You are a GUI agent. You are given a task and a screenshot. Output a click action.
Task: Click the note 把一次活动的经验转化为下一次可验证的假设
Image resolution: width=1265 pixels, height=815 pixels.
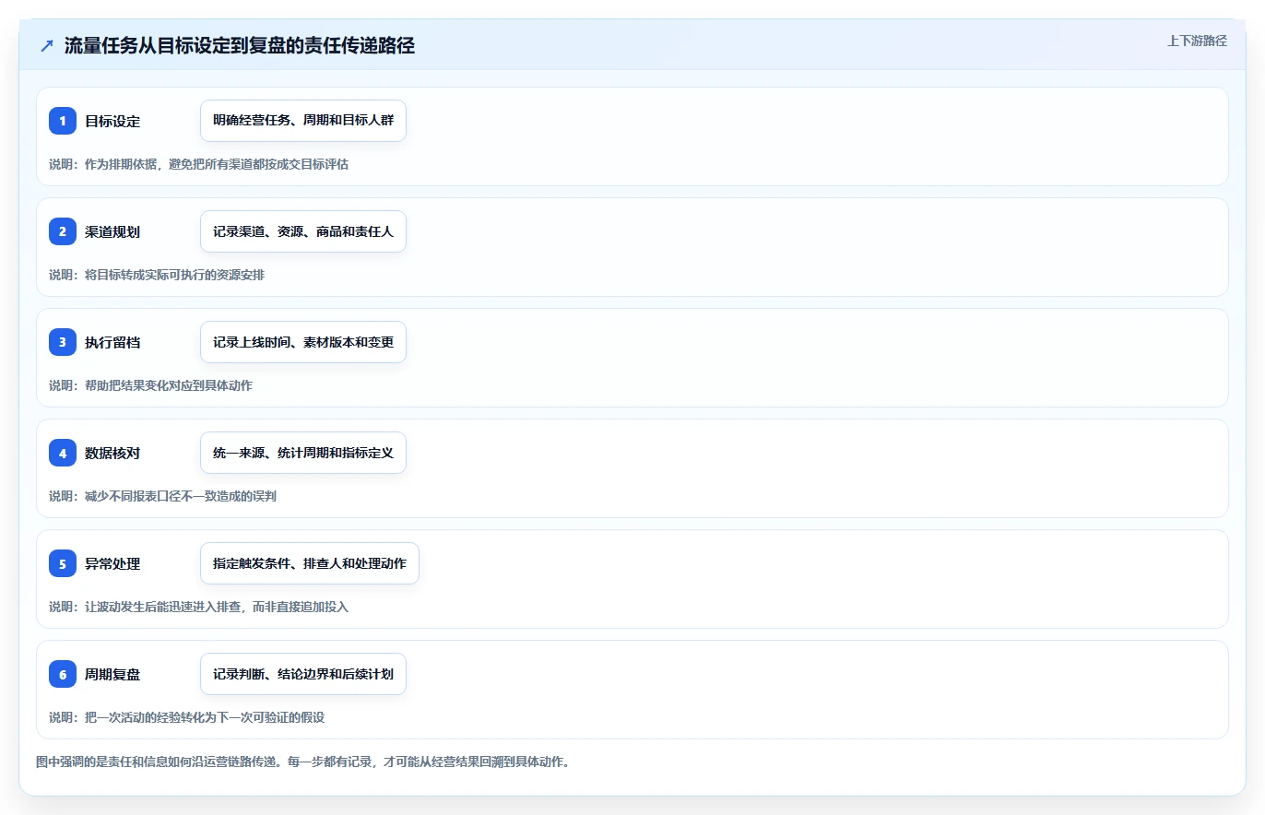pos(205,717)
